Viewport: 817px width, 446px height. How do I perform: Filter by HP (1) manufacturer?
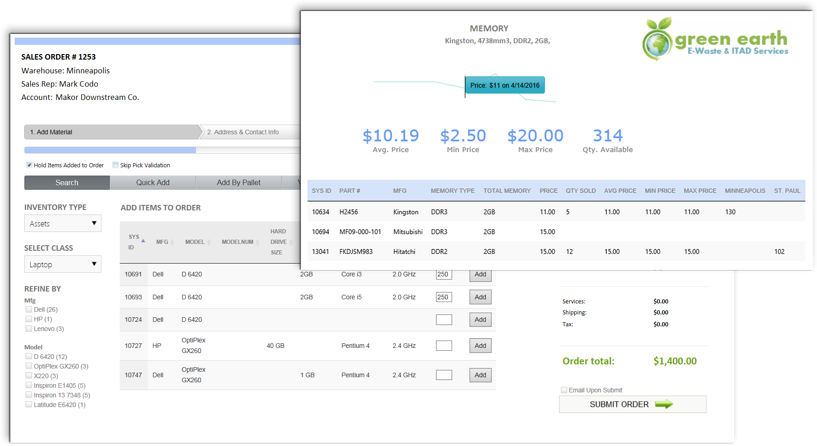click(29, 319)
